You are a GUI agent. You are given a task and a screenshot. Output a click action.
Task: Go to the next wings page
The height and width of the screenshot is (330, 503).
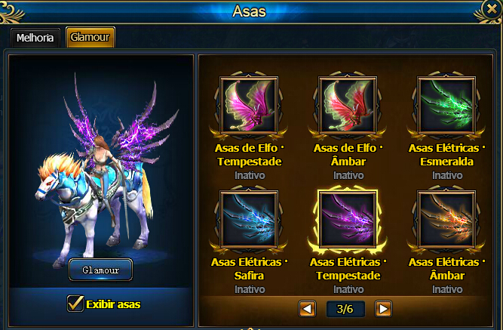383,309
